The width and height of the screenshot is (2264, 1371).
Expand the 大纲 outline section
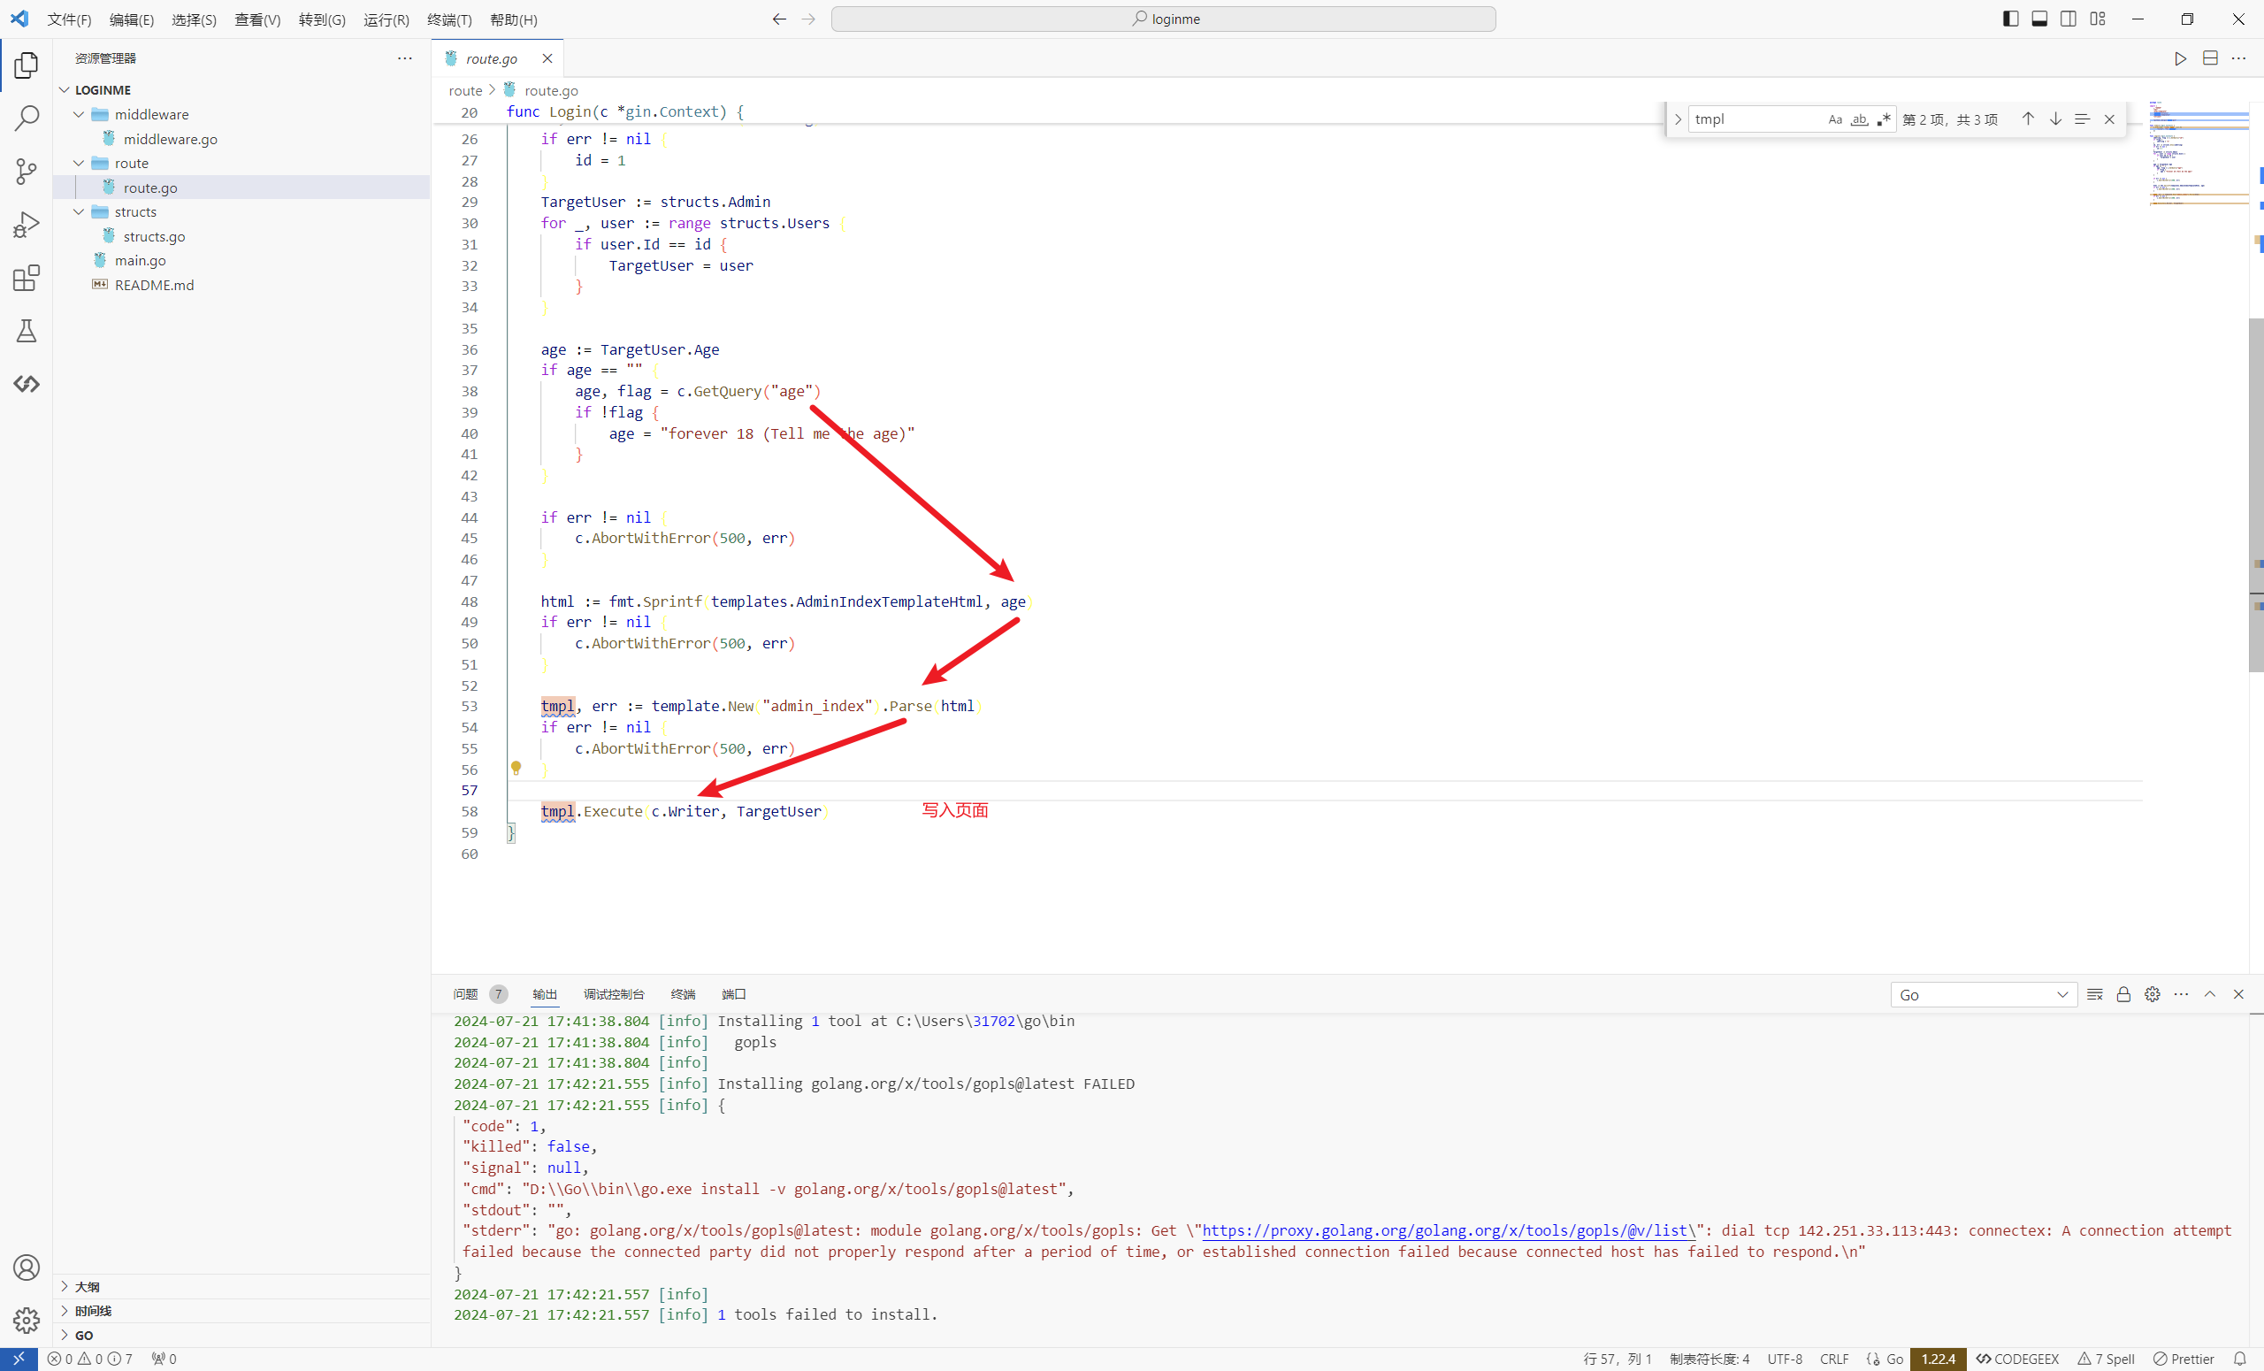241,1286
